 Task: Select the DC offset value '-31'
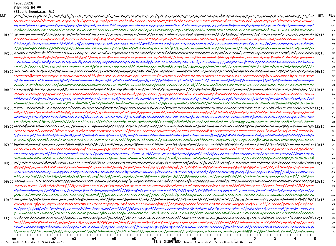pyautogui.click(x=332, y=209)
